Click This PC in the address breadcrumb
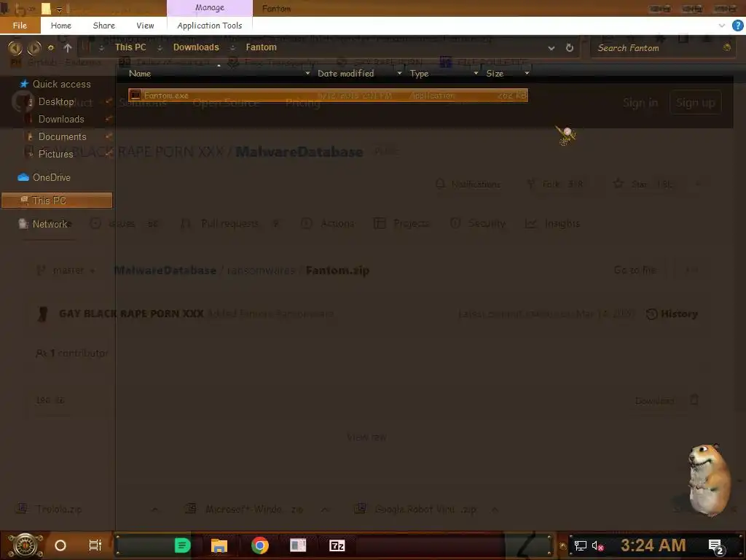This screenshot has height=560, width=746. click(130, 47)
